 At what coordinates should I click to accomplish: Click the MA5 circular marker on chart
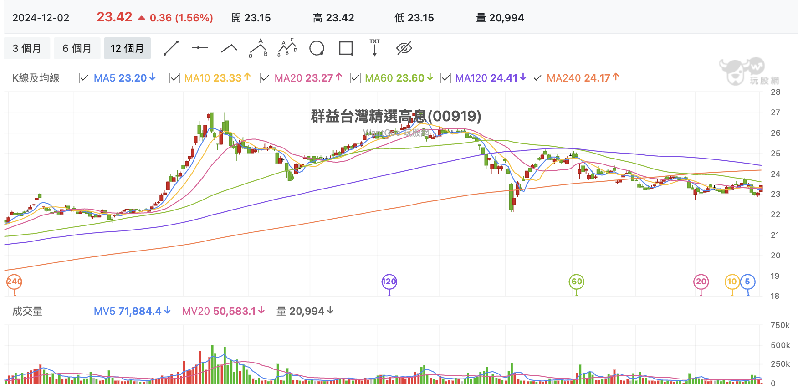(747, 282)
